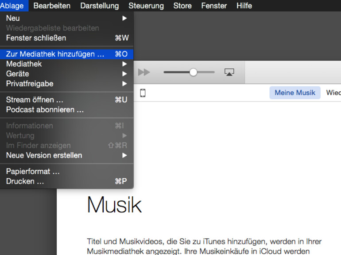The height and width of the screenshot is (255, 341).
Task: Open the Bearbeiten menu
Action: pos(52,6)
